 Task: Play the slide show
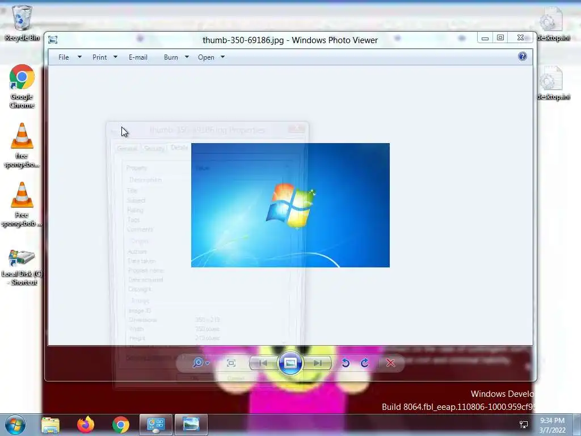[290, 363]
